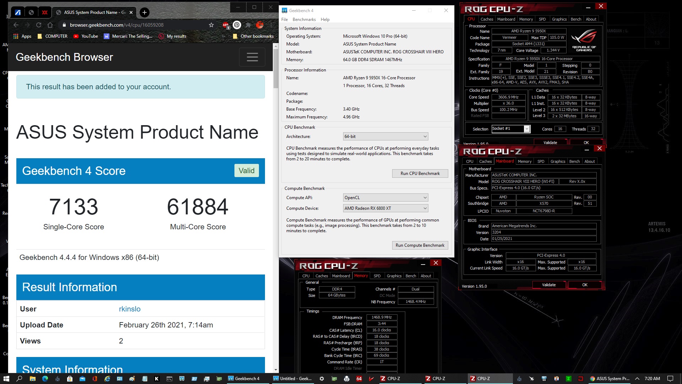The image size is (682, 384).
Task: Open the rkinslo user profile link
Action: pos(130,309)
